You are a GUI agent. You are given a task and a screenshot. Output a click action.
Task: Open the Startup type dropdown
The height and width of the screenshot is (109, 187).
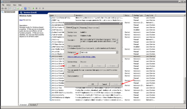pyautogui.click(x=117, y=52)
